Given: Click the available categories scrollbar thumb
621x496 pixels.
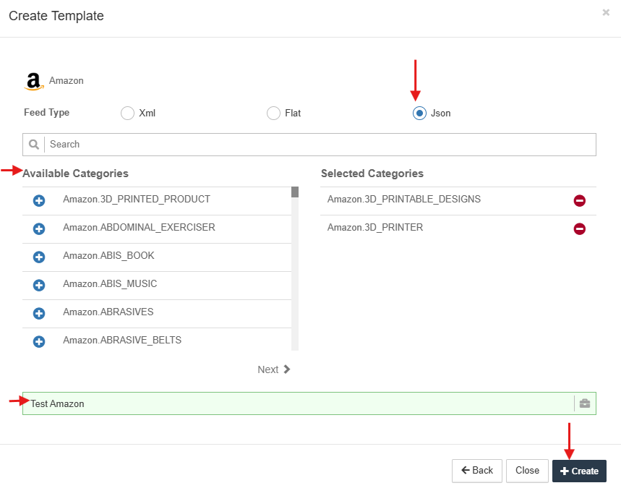Looking at the screenshot, I should click(x=295, y=192).
